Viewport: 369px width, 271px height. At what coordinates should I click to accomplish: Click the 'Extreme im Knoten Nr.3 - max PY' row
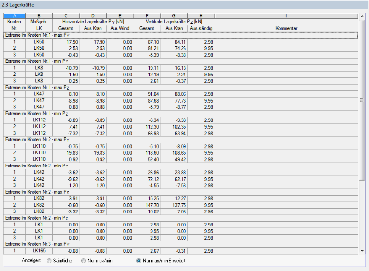pos(181,244)
